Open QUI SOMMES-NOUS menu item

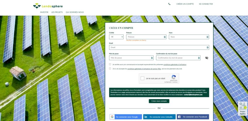pos(75,12)
